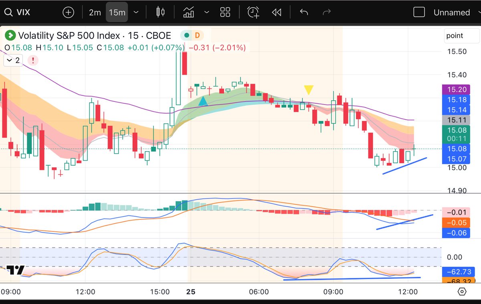
Task: Create a new alert with clock icon
Action: pos(253,12)
